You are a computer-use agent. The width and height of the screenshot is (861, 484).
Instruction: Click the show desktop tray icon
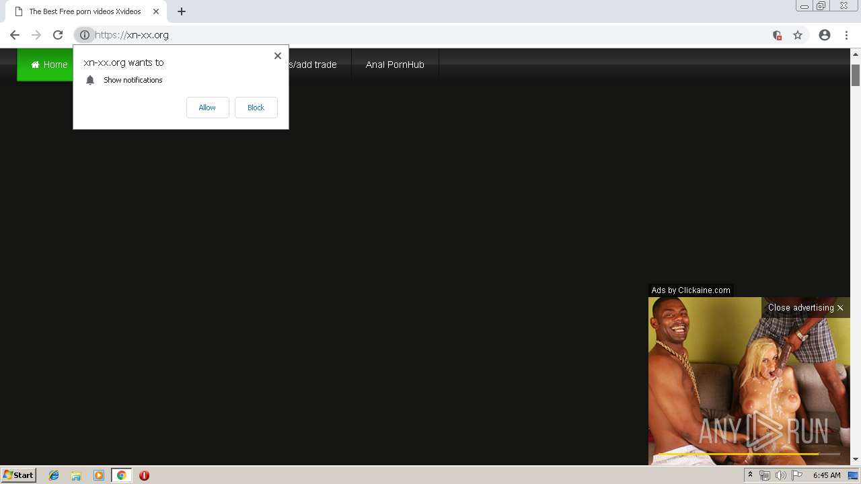point(853,475)
